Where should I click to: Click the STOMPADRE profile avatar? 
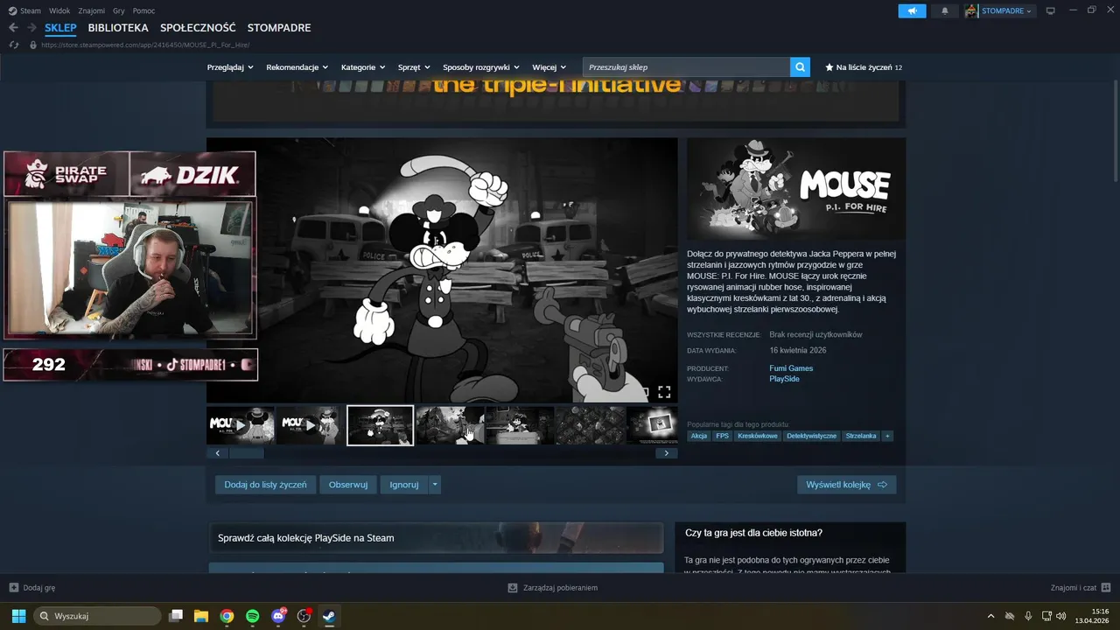tap(971, 10)
